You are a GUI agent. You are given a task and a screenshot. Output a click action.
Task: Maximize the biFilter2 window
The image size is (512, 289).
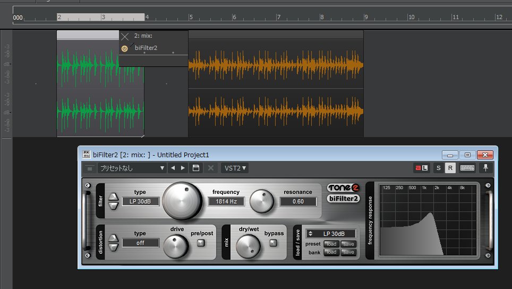pyautogui.click(x=467, y=155)
